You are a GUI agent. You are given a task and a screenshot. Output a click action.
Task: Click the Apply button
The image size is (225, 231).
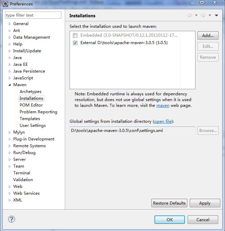coord(205,203)
